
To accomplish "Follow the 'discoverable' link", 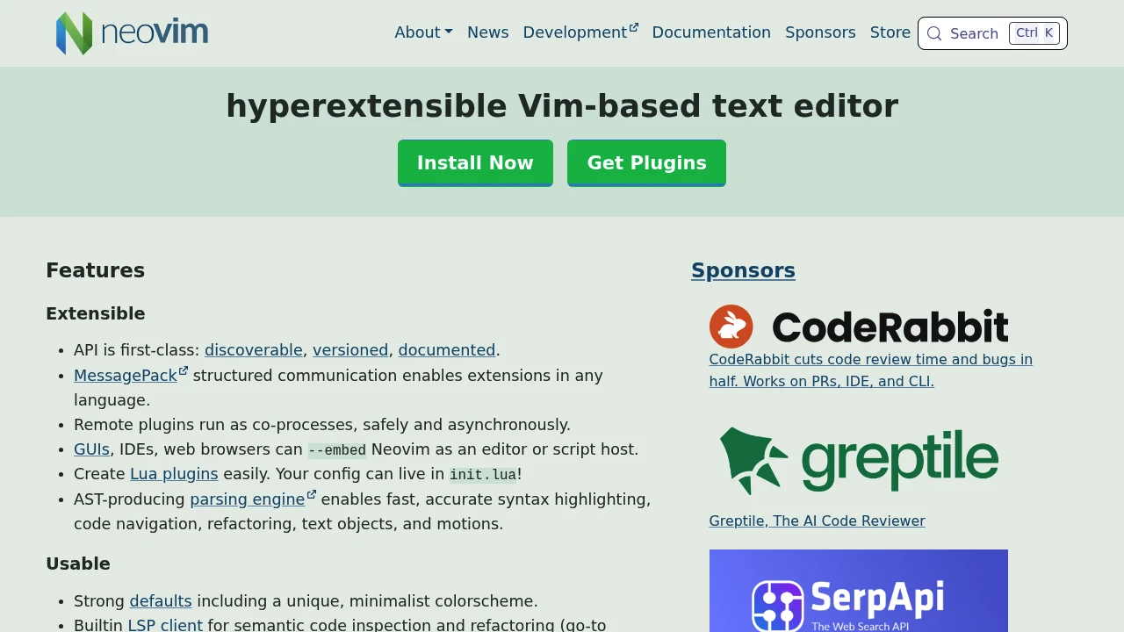I will click(x=254, y=350).
